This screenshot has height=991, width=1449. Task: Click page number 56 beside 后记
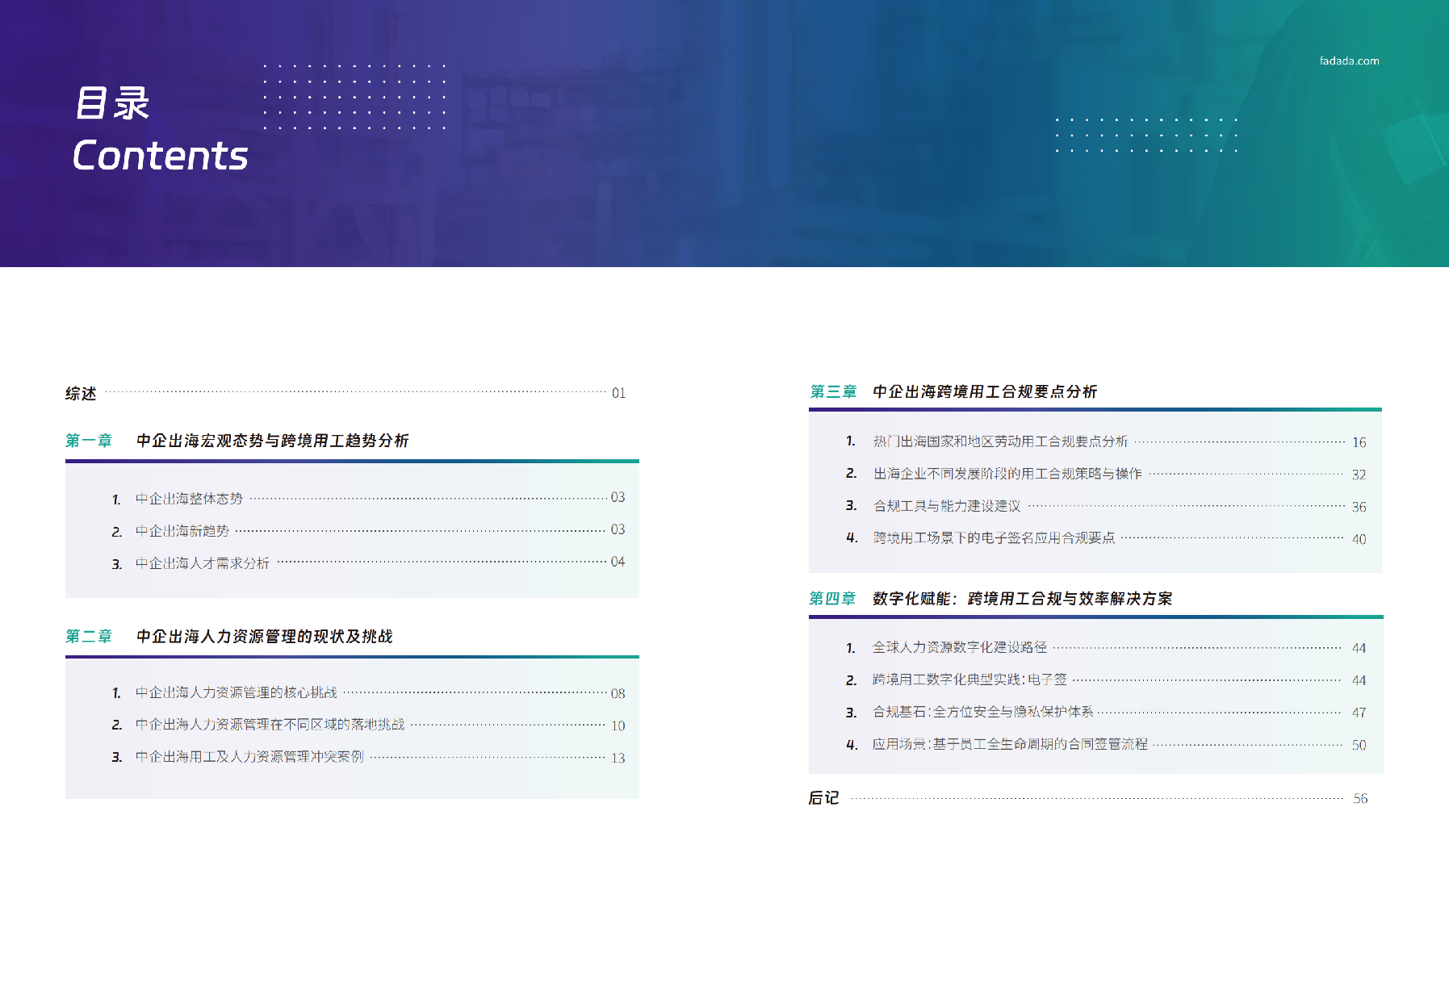tap(1360, 799)
